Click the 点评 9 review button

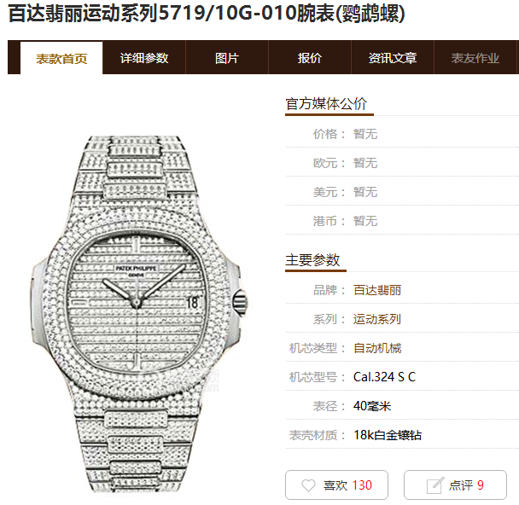(455, 485)
